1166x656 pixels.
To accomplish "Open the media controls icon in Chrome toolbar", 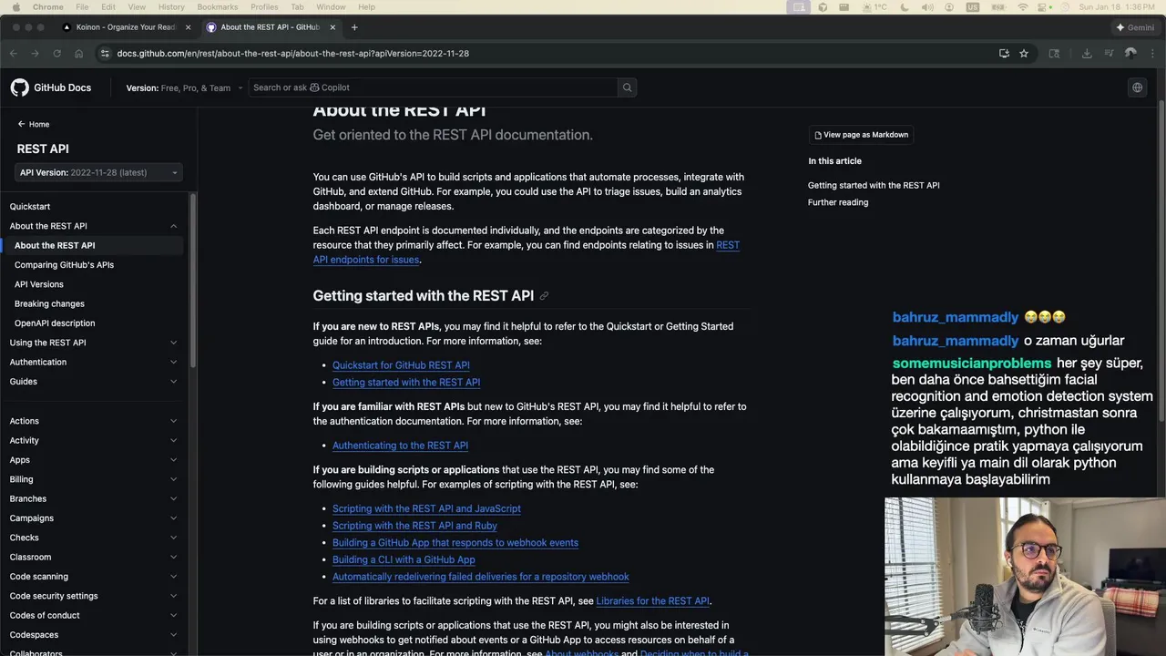I will pyautogui.click(x=1109, y=54).
